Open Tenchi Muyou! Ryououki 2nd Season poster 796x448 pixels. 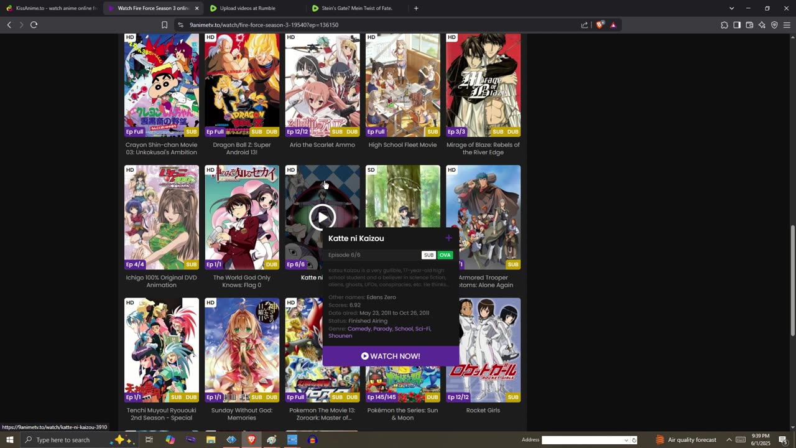pos(162,350)
